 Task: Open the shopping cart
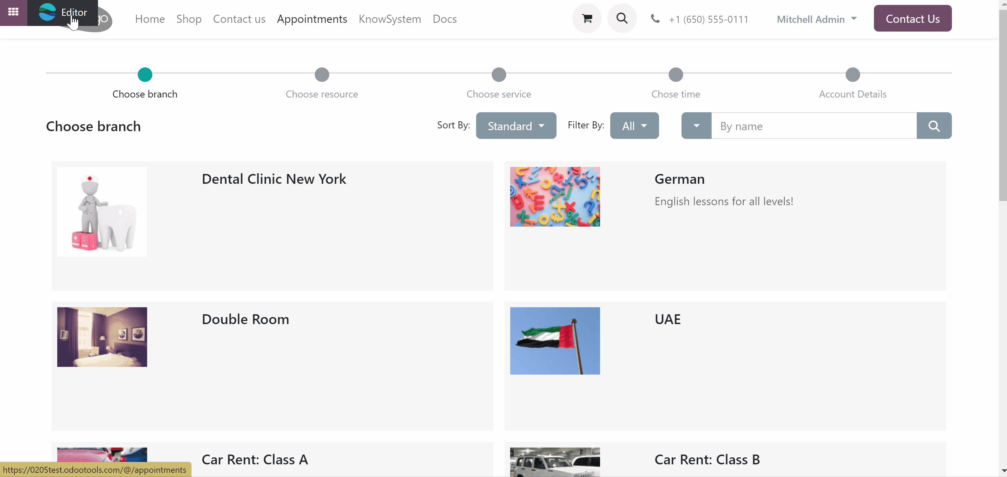587,18
